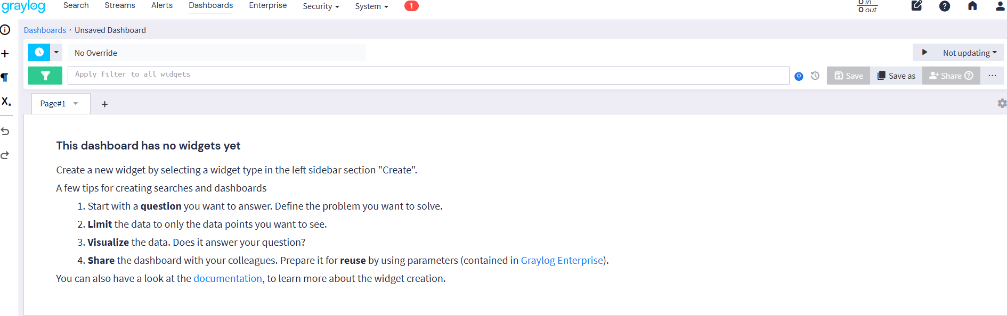The height and width of the screenshot is (316, 1007).
Task: Click the Redo arrow in left sidebar
Action: click(5, 155)
